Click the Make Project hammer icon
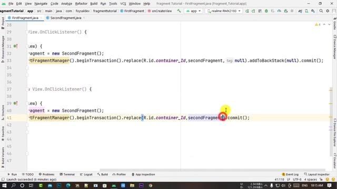 point(179,10)
